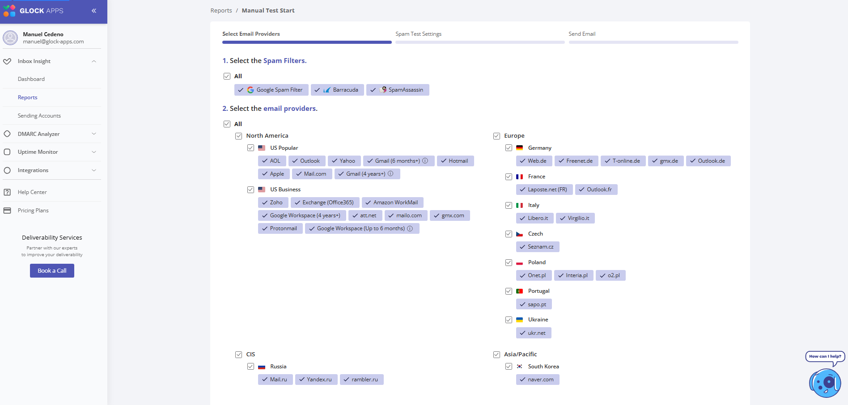Viewport: 848px width, 405px height.
Task: Deselect the Zoho provider chip
Action: click(x=273, y=202)
